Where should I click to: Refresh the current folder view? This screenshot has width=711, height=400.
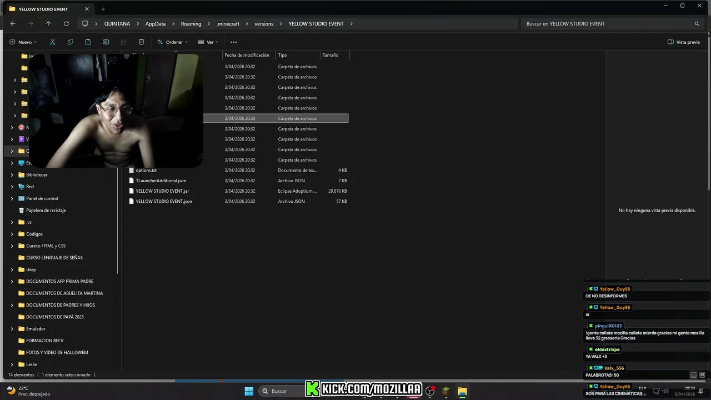(x=66, y=23)
